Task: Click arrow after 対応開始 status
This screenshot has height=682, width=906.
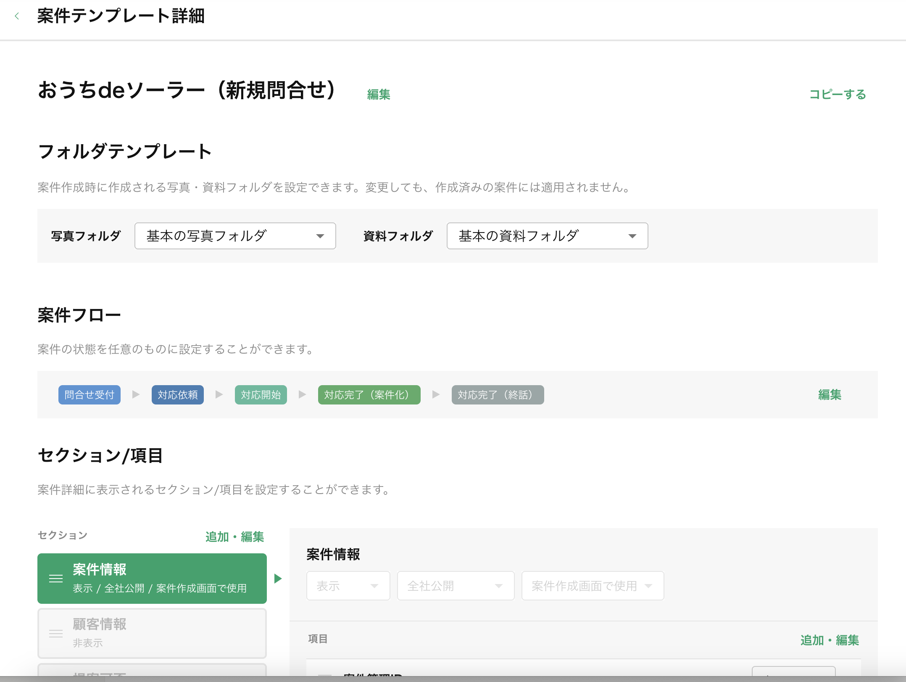Action: tap(302, 394)
